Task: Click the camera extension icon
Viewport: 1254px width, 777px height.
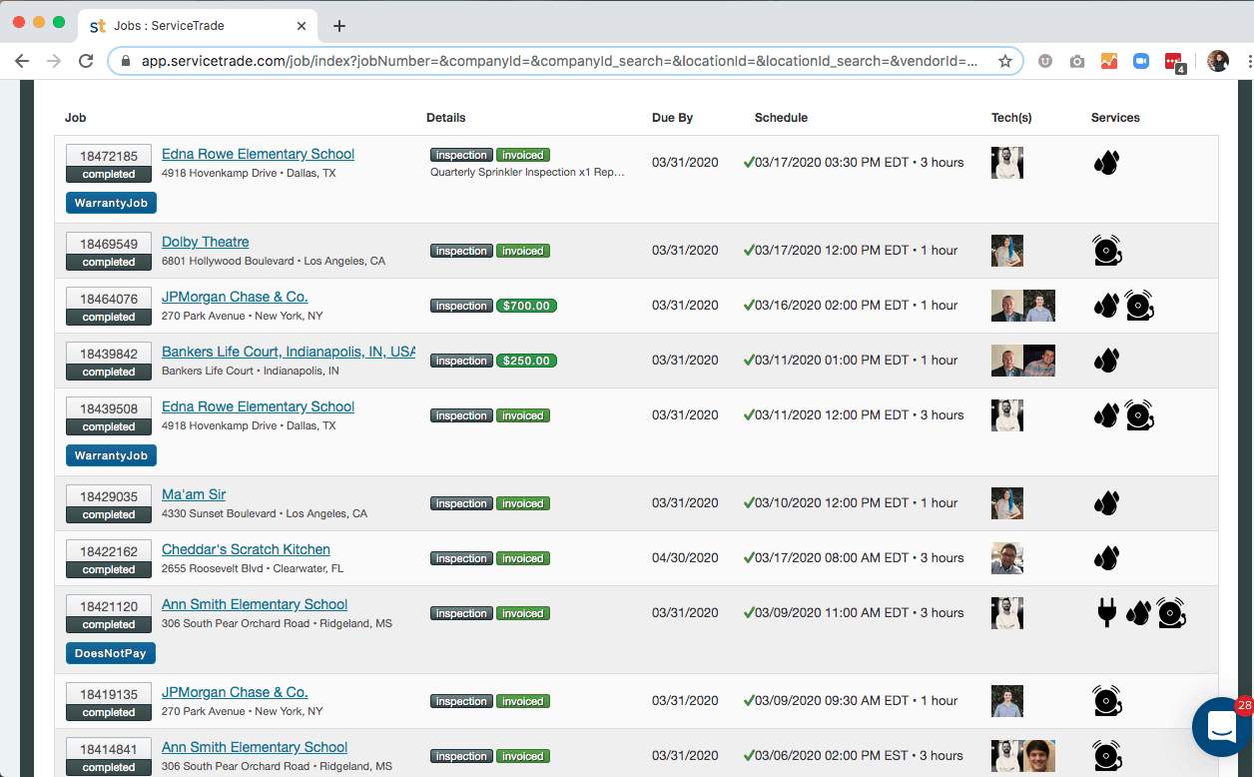Action: (x=1076, y=61)
